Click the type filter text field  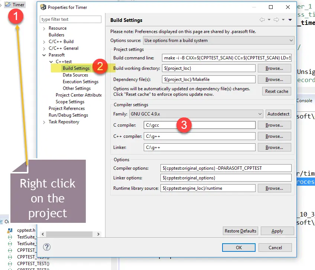[x=71, y=19]
